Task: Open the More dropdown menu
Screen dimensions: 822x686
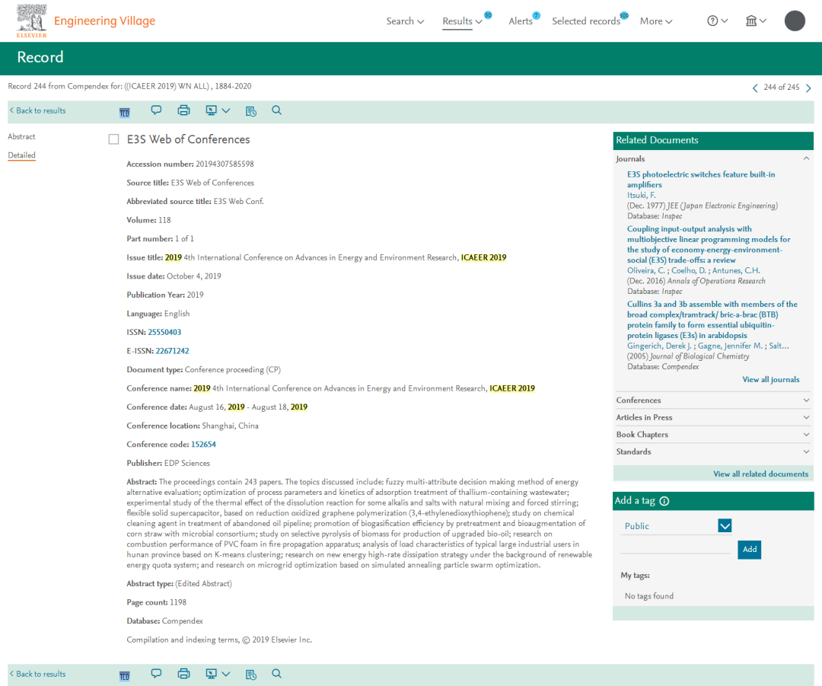Action: (656, 21)
